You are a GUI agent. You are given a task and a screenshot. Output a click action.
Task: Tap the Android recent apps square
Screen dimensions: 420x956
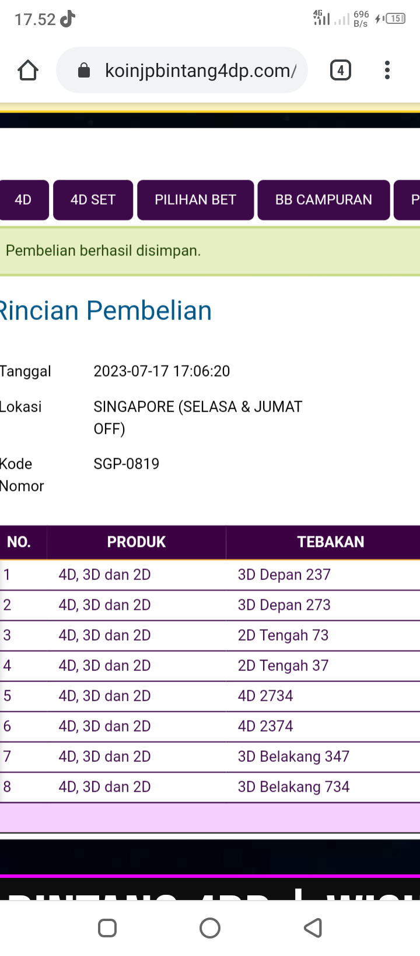click(107, 927)
